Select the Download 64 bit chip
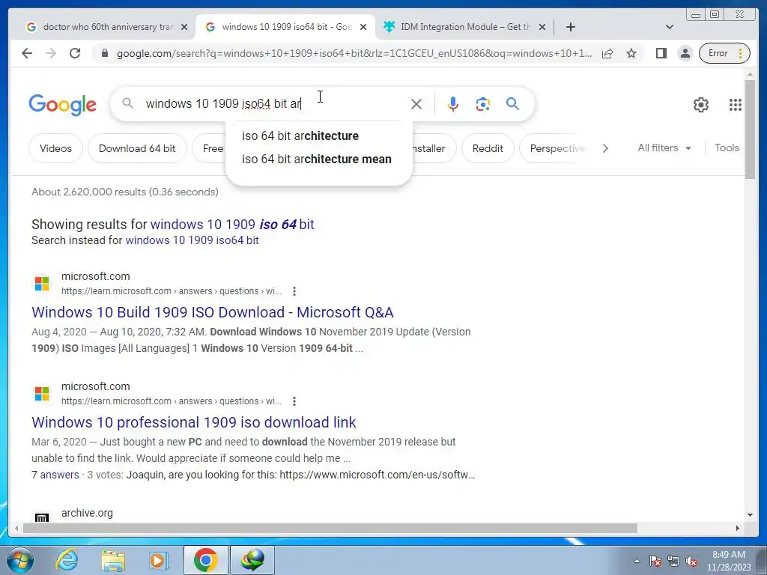Image resolution: width=767 pixels, height=575 pixels. [x=137, y=148]
